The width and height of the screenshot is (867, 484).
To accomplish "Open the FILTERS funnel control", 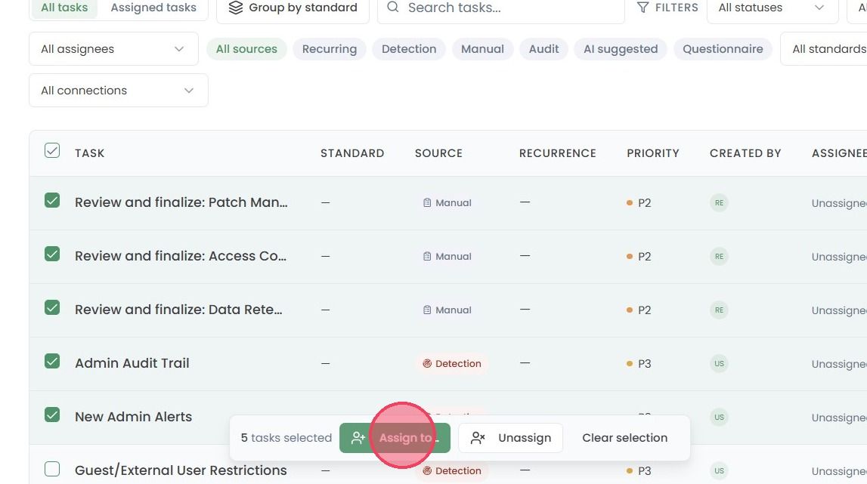I will [667, 8].
